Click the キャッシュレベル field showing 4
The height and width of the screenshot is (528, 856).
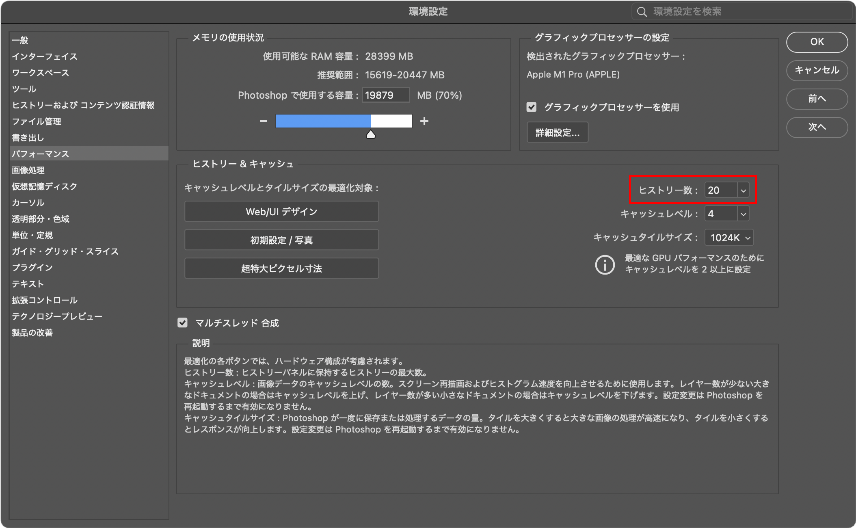721,214
